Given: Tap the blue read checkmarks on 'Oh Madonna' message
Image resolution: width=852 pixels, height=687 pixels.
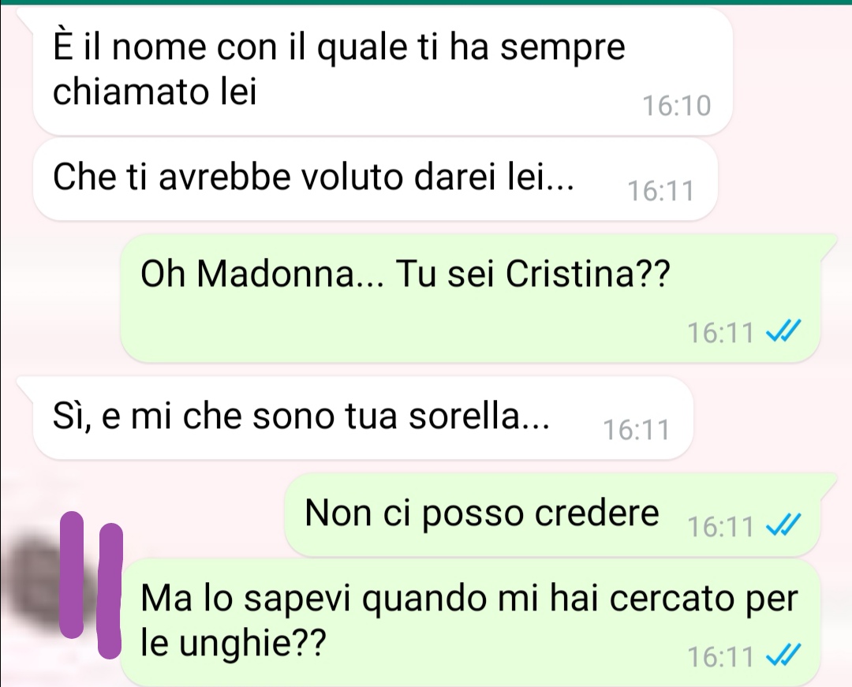Looking at the screenshot, I should 783,332.
